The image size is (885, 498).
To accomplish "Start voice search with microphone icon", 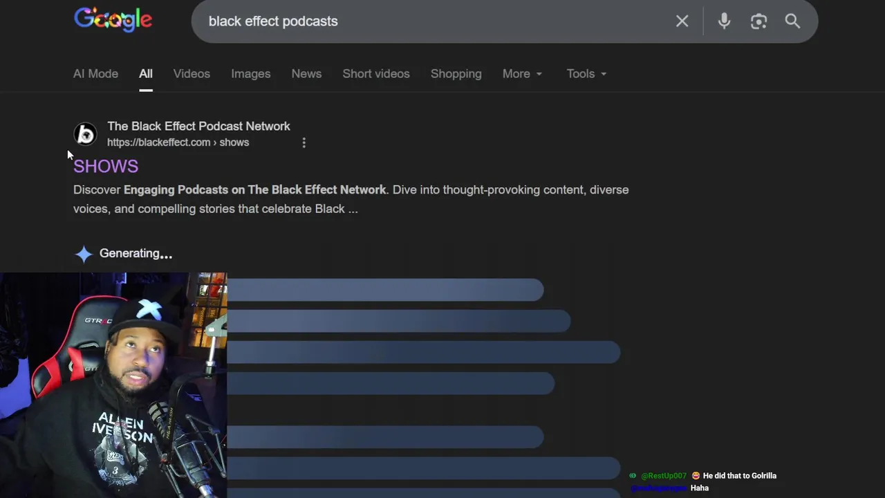I will [724, 21].
